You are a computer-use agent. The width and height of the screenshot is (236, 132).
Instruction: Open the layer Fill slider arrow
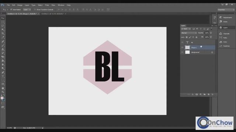click(211, 37)
